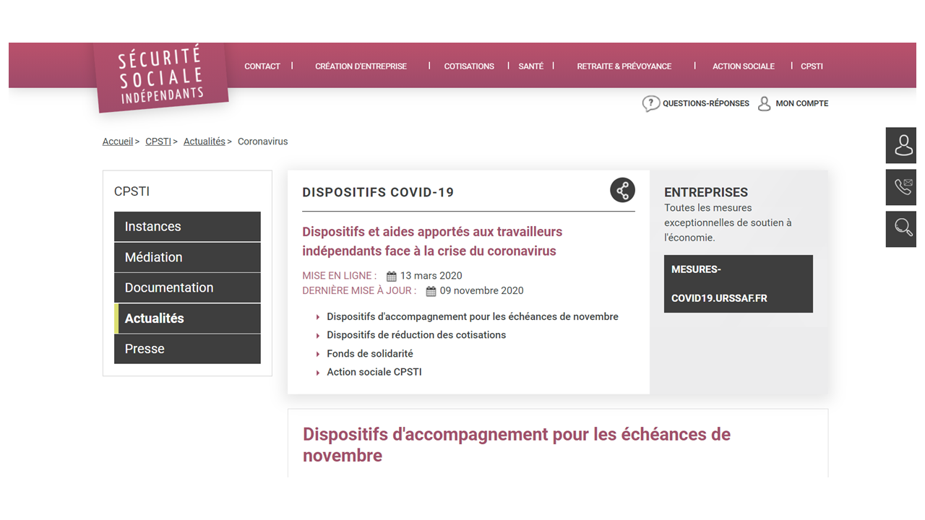Select Médiation in the left sidebar
The image size is (925, 520).
coord(187,257)
